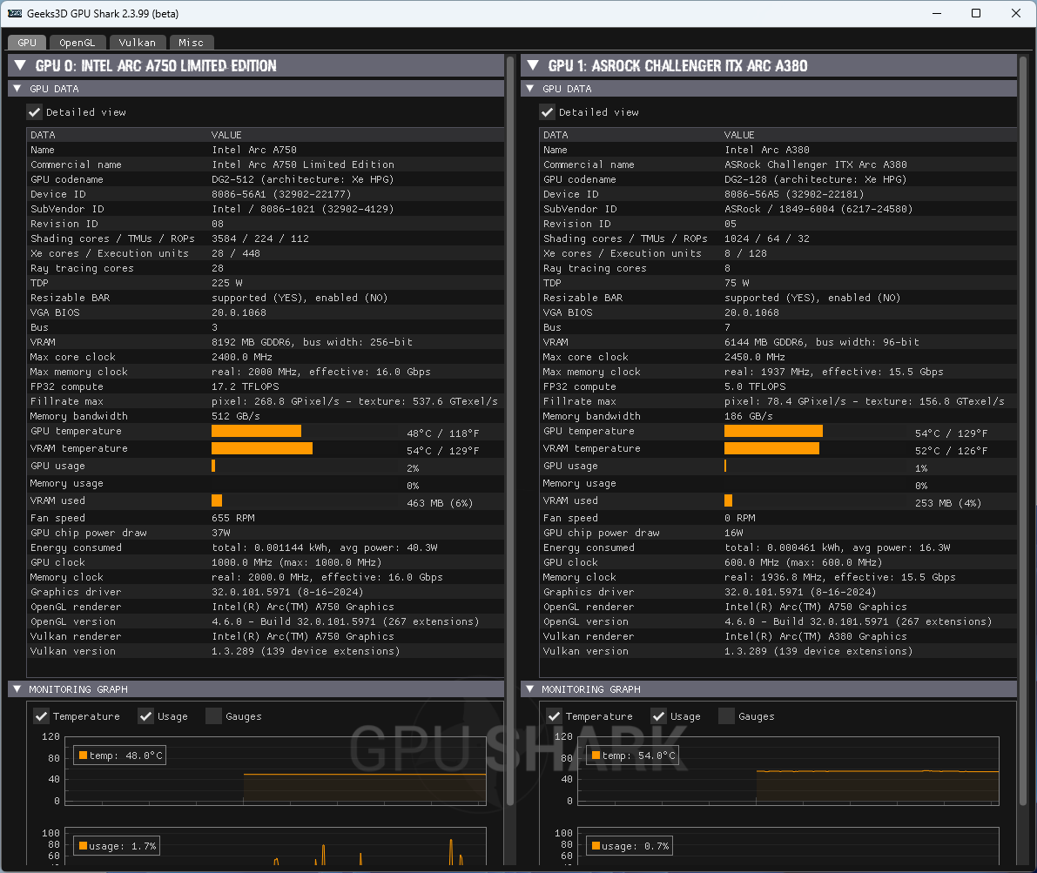Click the GPU 0 panel vertical scrollbar
1037x873 pixels.
[x=510, y=431]
